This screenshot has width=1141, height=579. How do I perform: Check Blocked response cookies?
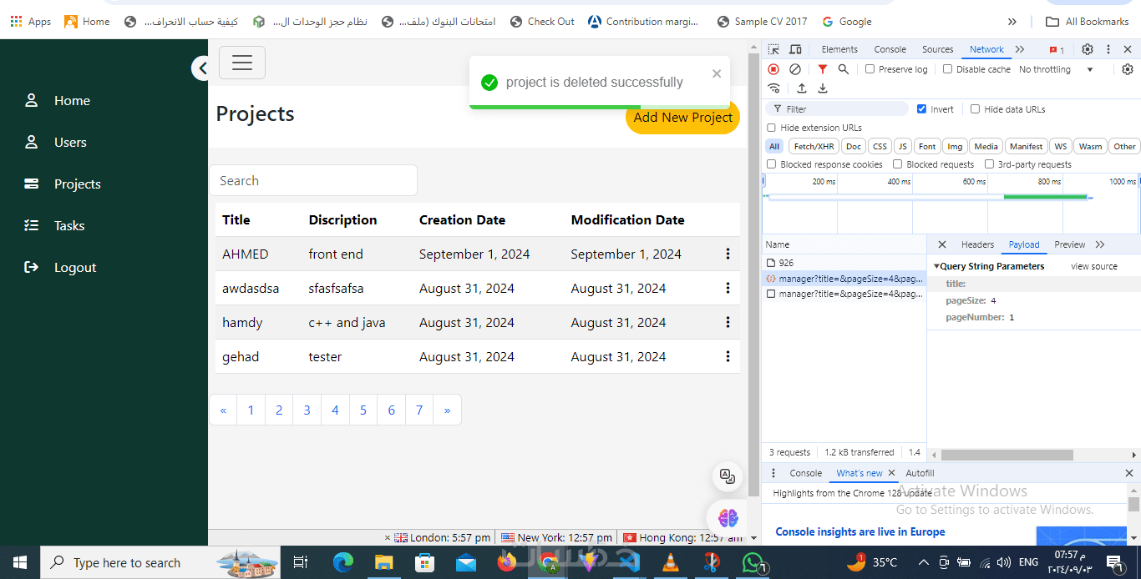tap(771, 164)
